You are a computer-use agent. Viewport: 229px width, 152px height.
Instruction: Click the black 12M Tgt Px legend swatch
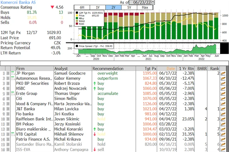[x=76, y=13]
